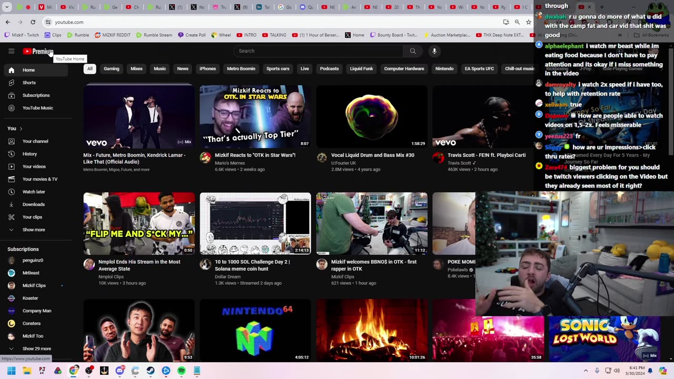Click the browser address bar
Image resolution: width=674 pixels, height=379 pixels.
(274, 22)
